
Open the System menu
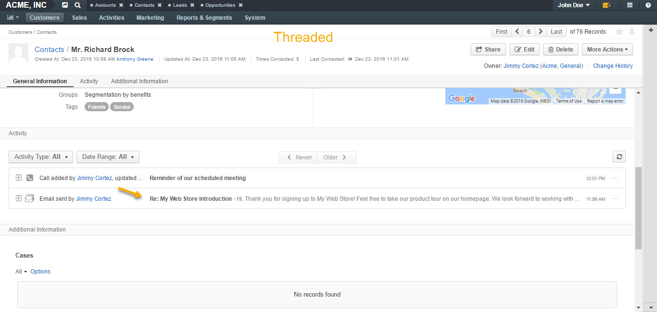click(x=255, y=18)
